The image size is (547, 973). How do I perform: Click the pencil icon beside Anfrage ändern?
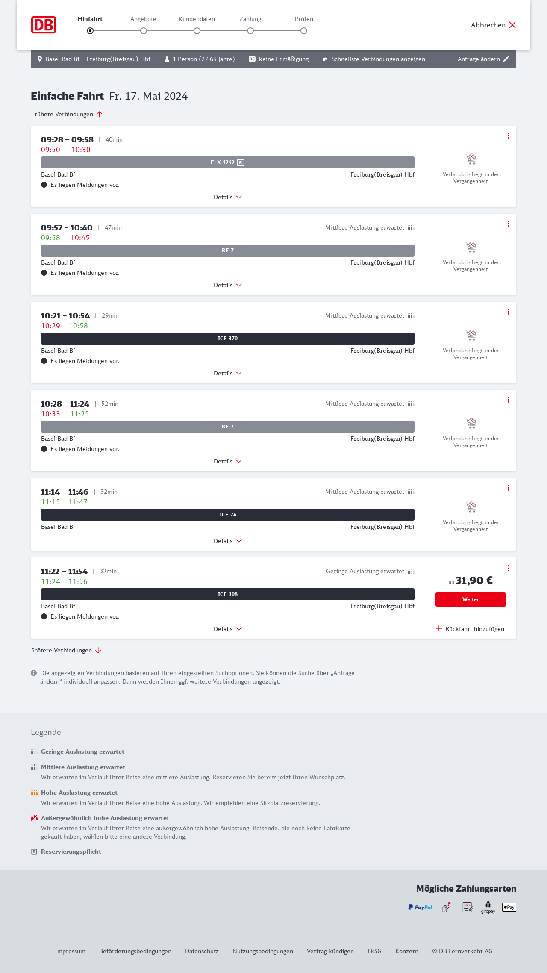pyautogui.click(x=506, y=59)
